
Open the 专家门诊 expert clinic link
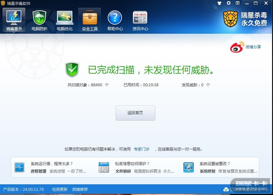tap(142, 149)
